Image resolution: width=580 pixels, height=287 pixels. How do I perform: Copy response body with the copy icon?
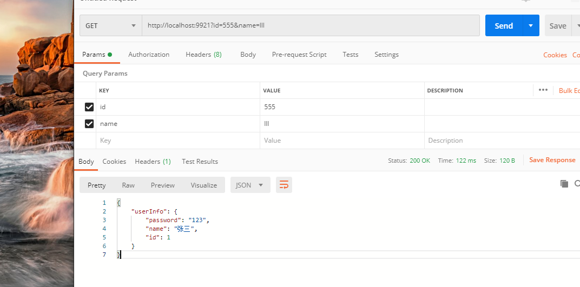(564, 184)
